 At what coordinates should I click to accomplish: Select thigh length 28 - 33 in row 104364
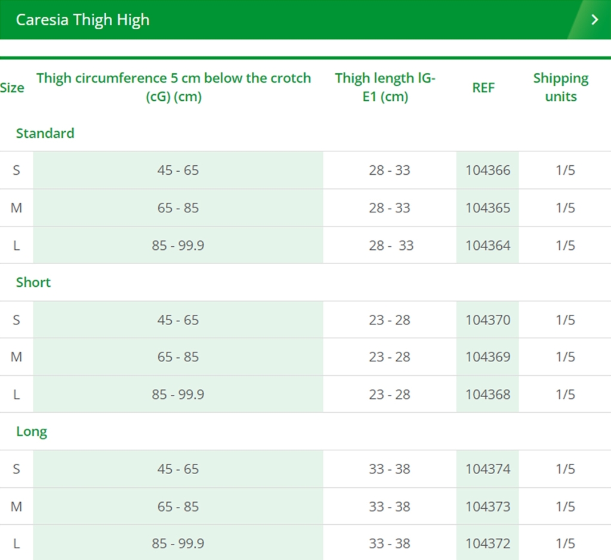click(391, 245)
